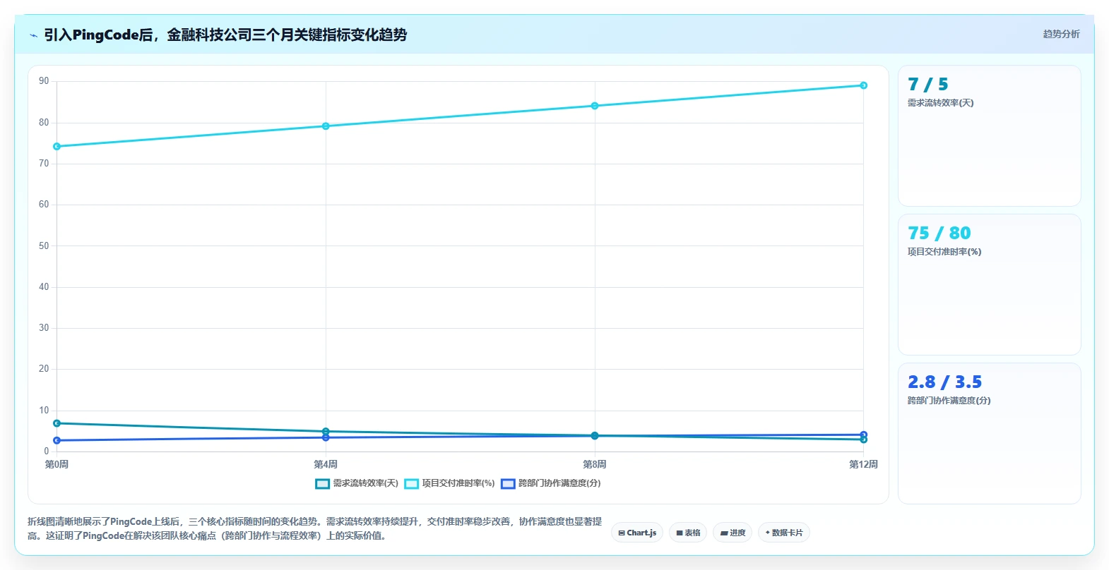This screenshot has width=1109, height=570.
Task: Click the 75 / 80 value in the stat card
Action: click(x=939, y=234)
